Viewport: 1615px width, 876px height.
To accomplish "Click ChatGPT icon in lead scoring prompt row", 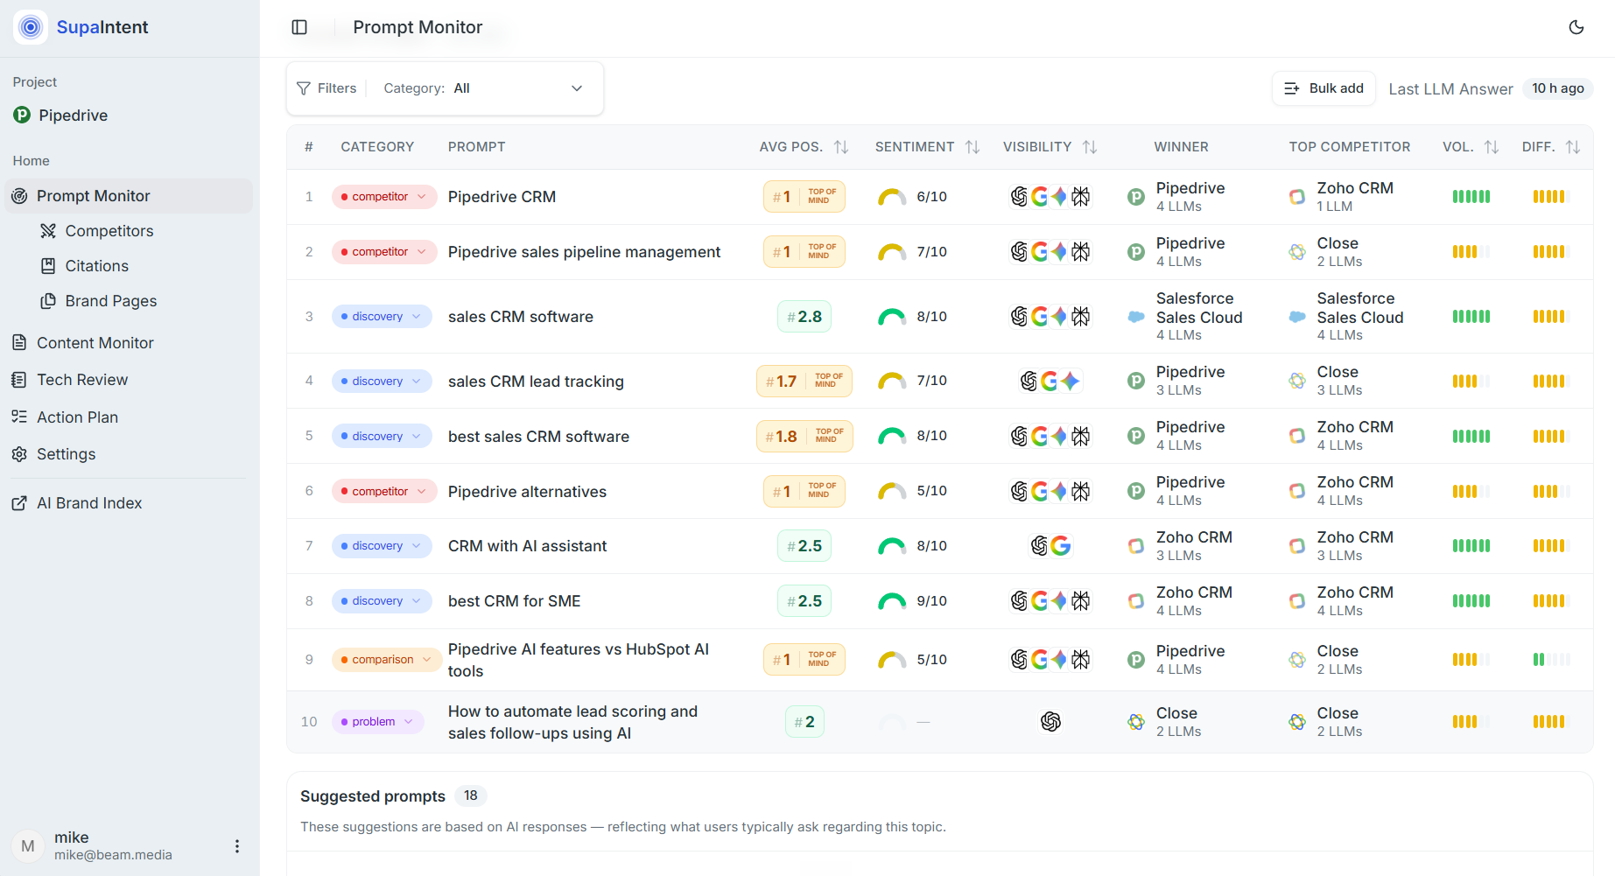I will (1050, 722).
